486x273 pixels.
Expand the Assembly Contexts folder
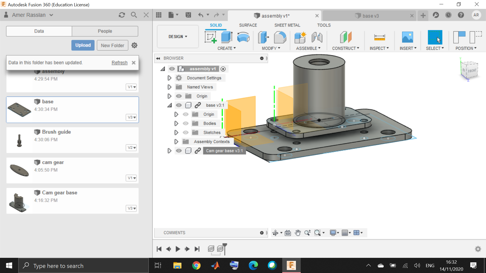coord(176,142)
